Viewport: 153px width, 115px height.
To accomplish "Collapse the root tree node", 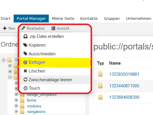I will [3, 60].
